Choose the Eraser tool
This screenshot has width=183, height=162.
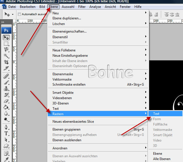point(6,101)
